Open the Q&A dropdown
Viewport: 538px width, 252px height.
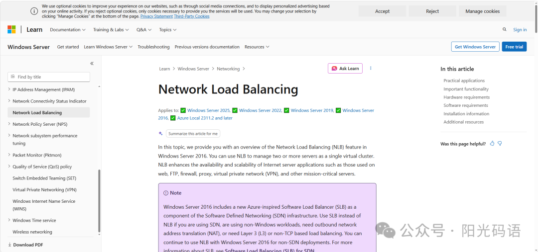[x=144, y=30]
